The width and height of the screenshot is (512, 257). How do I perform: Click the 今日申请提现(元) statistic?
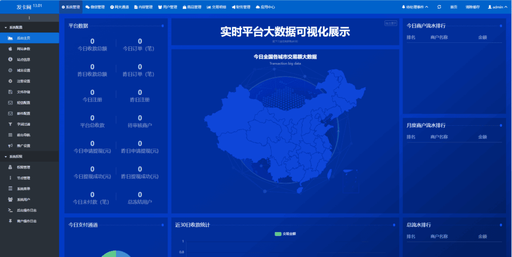92,147
